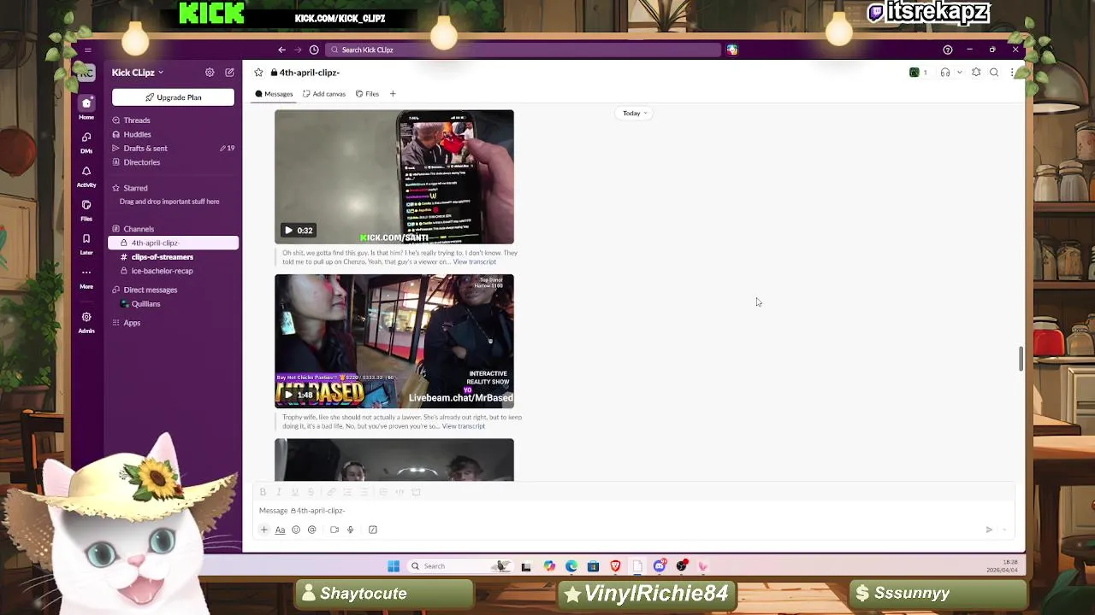Open clips-of-streamers channel
The height and width of the screenshot is (615, 1095).
pos(162,257)
